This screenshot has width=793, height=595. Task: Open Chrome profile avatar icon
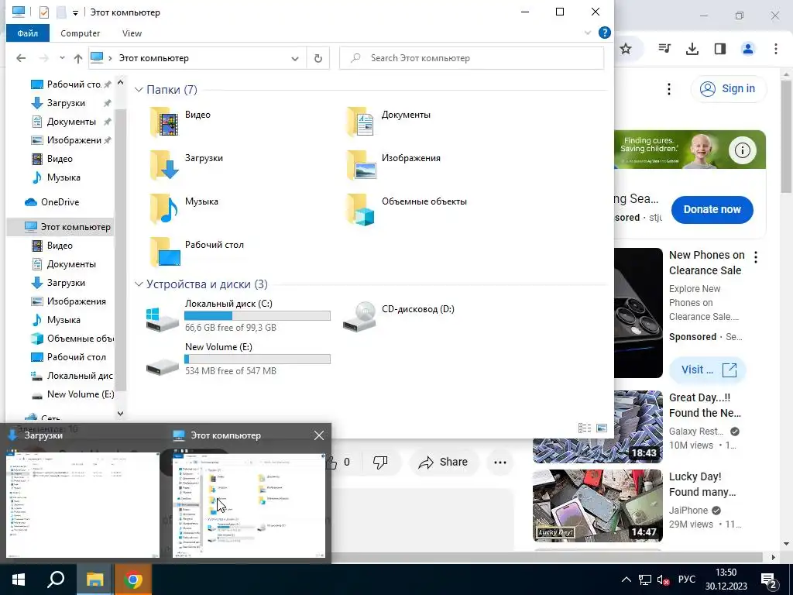748,49
